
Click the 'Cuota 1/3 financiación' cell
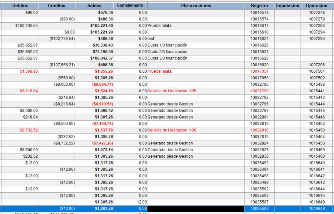[x=167, y=45]
